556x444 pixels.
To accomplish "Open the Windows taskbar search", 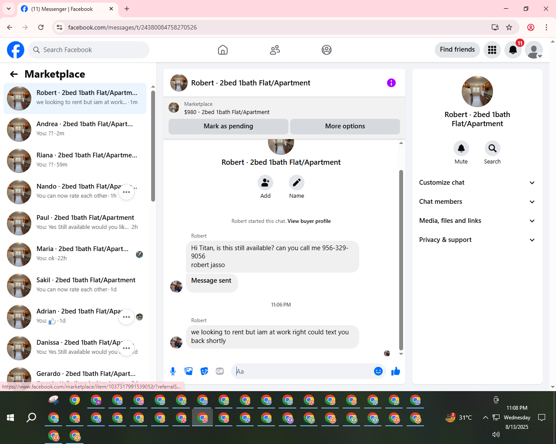I will [x=31, y=418].
